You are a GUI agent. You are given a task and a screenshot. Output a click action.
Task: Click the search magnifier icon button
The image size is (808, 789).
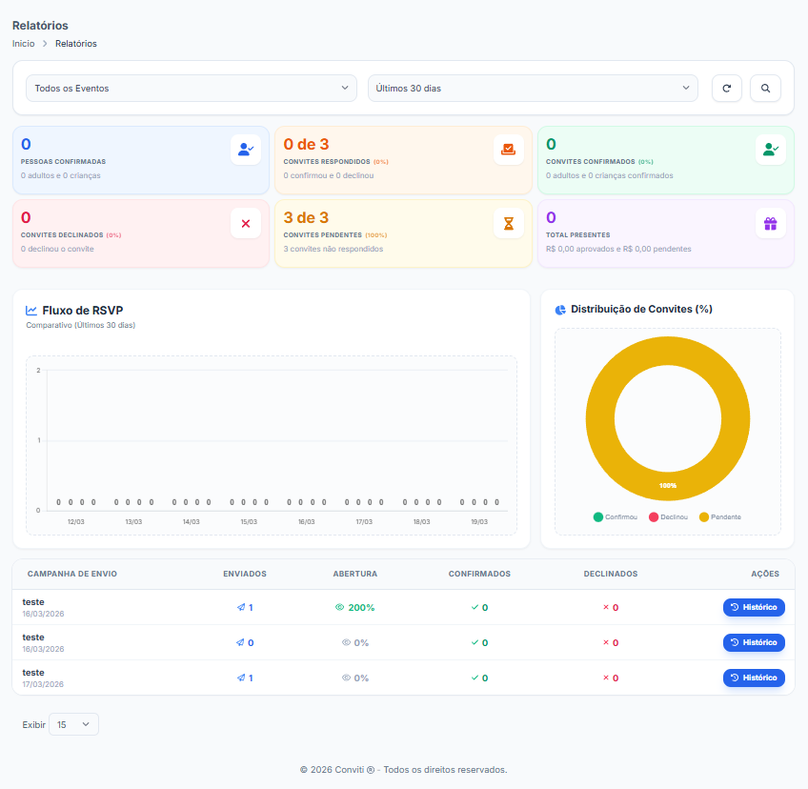click(x=765, y=89)
